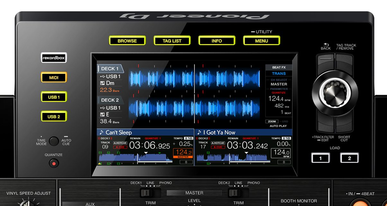Select USB 2 as source

click(x=54, y=116)
